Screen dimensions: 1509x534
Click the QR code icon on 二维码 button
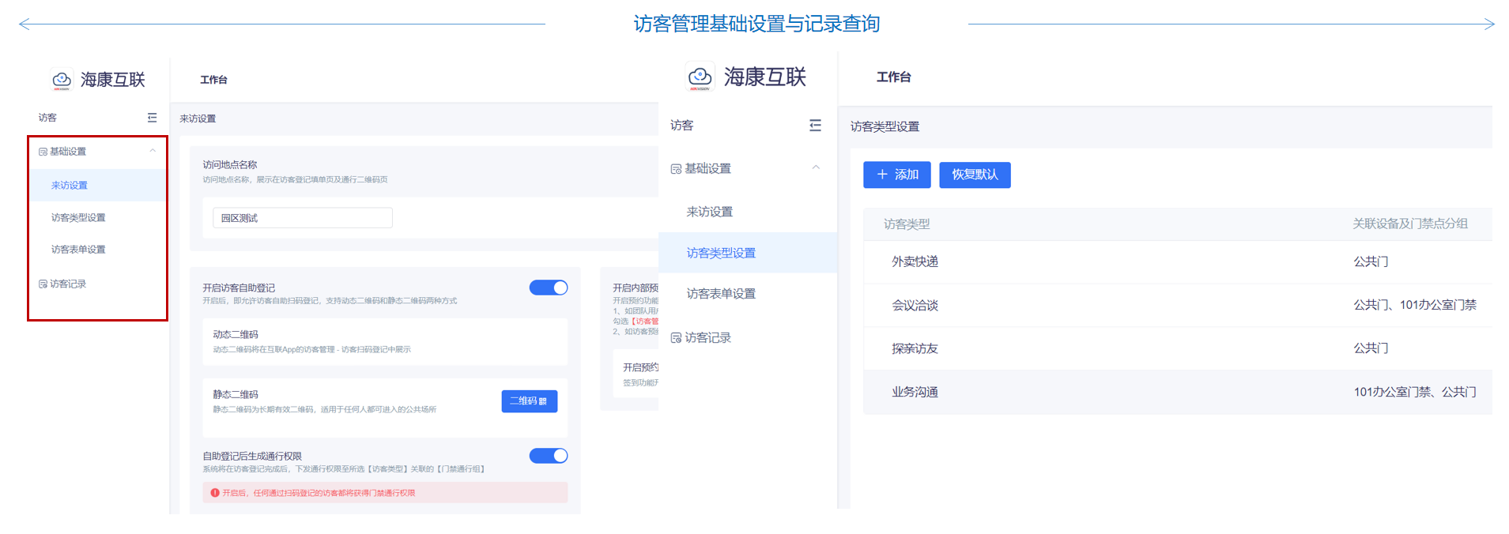click(543, 401)
